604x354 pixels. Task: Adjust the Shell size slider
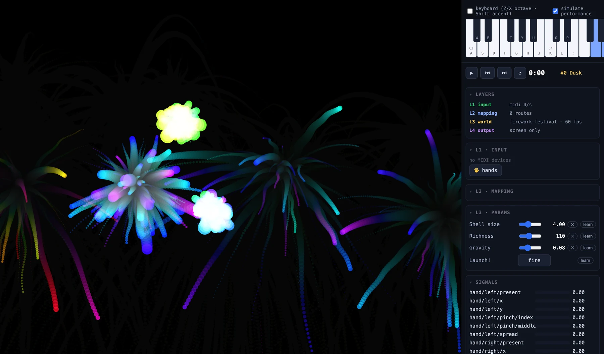530,224
